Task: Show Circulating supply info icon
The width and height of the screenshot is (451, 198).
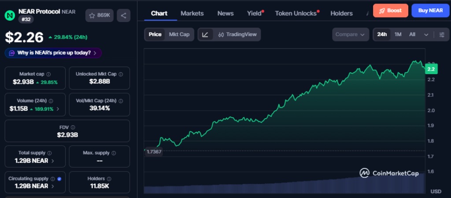Action: coord(53,179)
